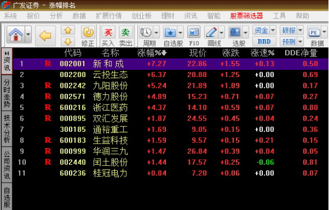Click the home icon in toolbar

point(16,35)
